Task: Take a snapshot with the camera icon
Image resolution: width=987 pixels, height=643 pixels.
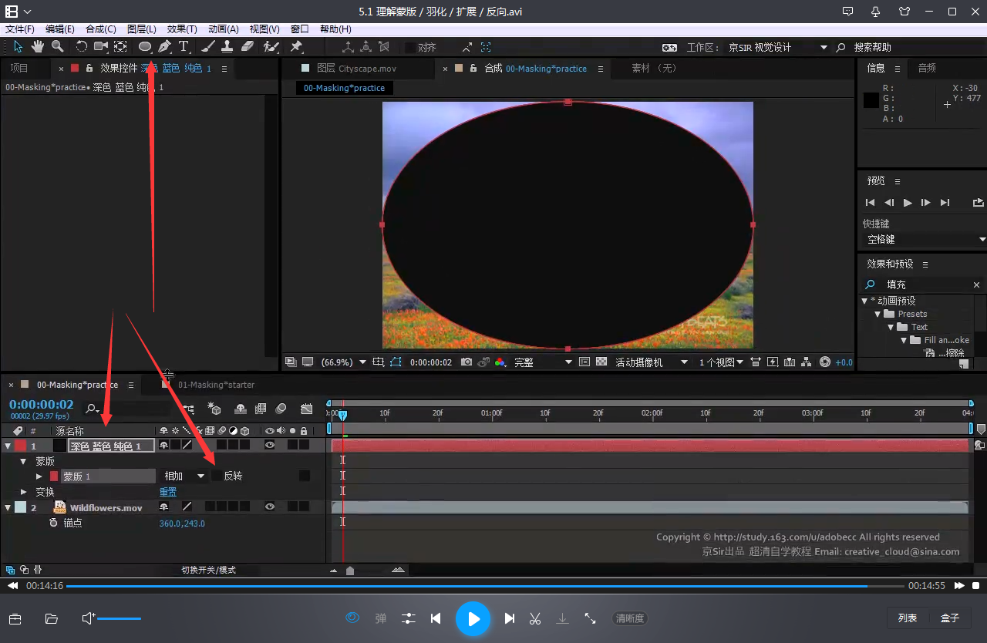Action: point(467,362)
